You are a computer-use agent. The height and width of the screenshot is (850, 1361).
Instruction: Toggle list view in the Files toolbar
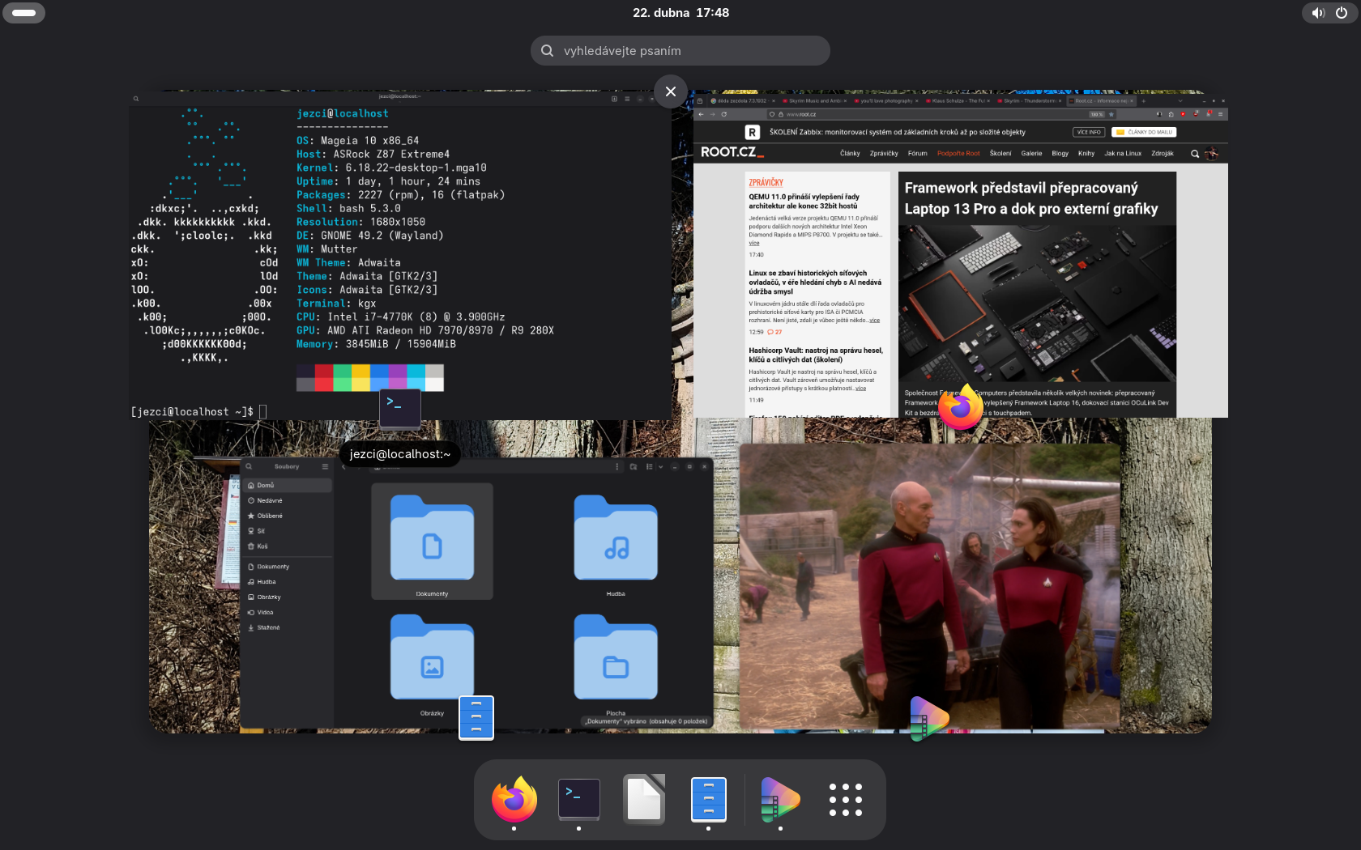650,466
